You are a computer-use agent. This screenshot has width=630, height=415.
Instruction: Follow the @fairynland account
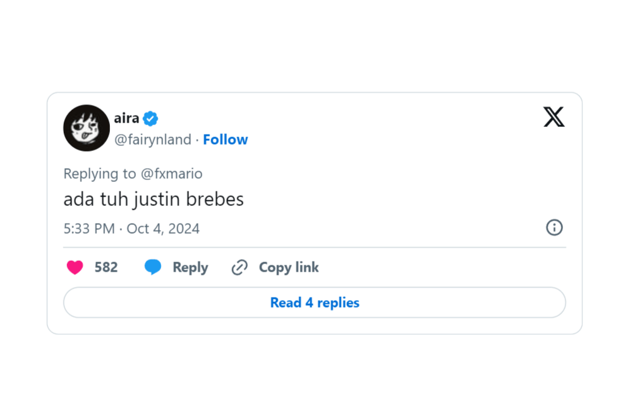pos(226,140)
